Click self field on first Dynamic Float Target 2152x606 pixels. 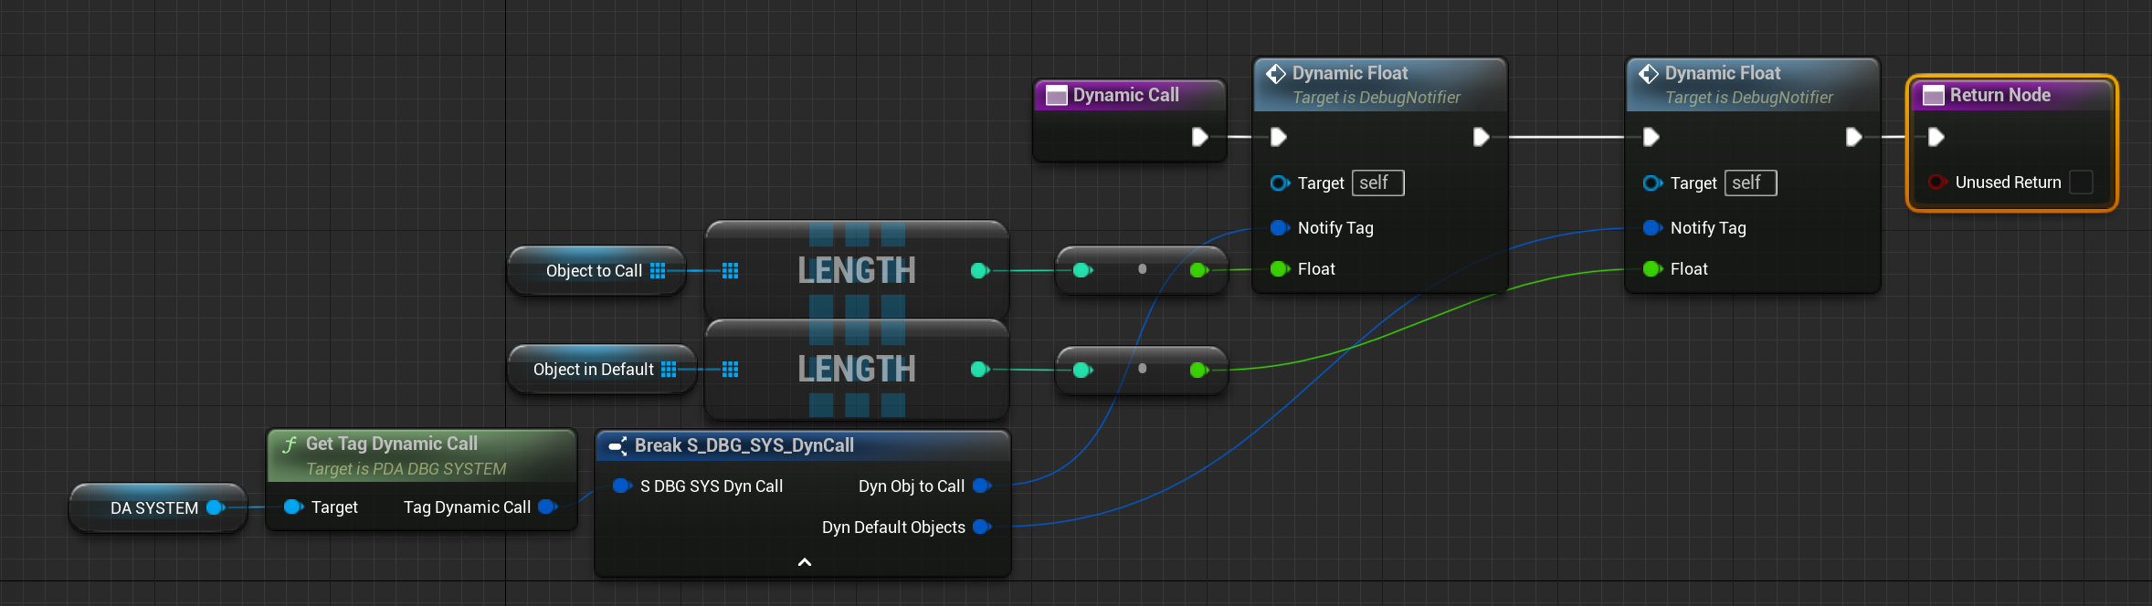click(1378, 183)
